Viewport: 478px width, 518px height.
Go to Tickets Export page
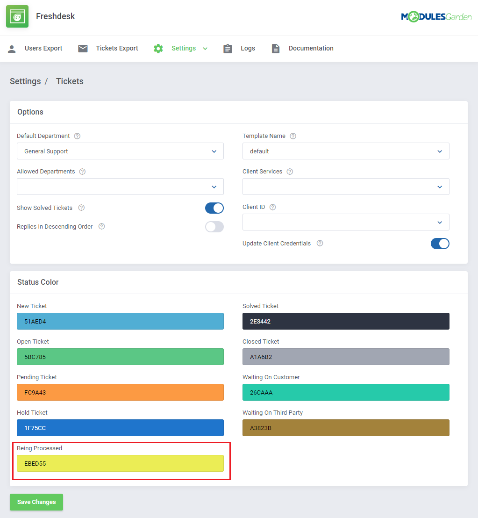(x=117, y=48)
